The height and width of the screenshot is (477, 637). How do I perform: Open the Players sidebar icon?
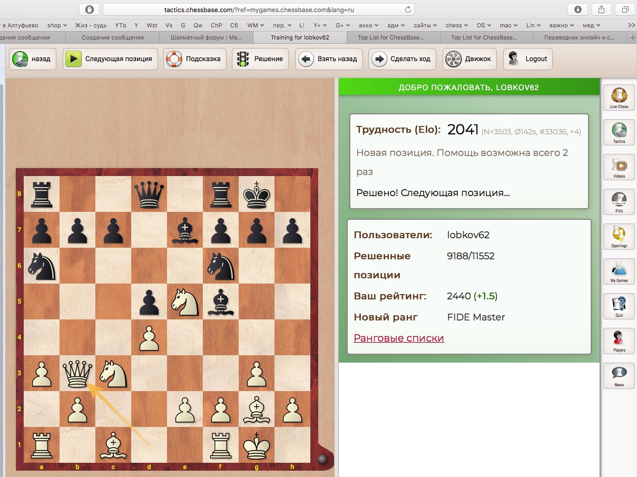[x=619, y=341]
